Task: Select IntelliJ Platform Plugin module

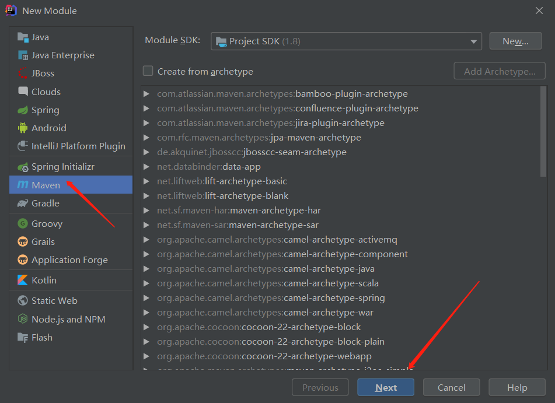Action: [x=65, y=146]
